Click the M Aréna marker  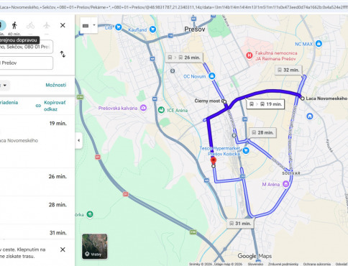coord(285,184)
